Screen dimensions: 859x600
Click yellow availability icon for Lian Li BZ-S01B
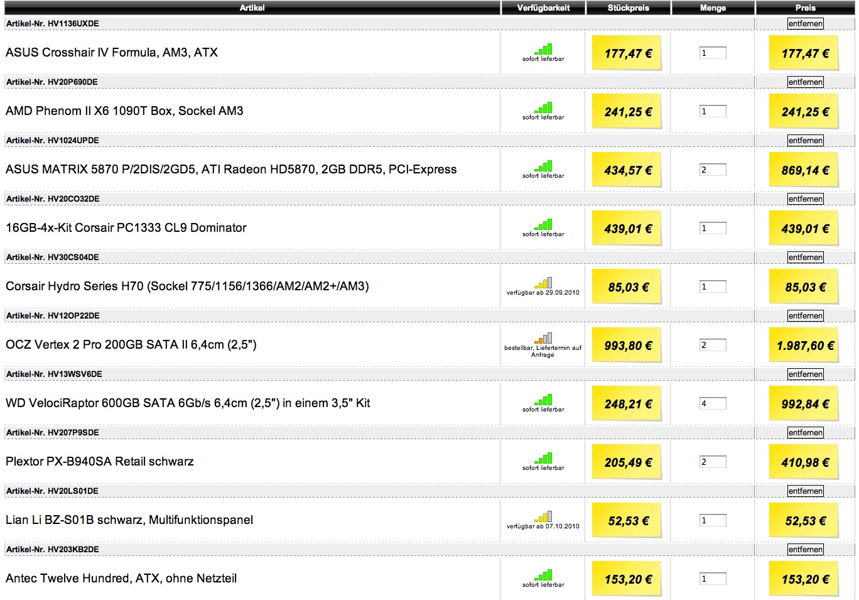tap(543, 516)
